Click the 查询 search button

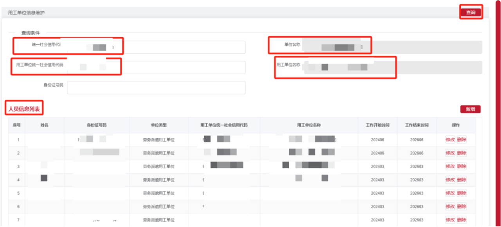tap(470, 13)
